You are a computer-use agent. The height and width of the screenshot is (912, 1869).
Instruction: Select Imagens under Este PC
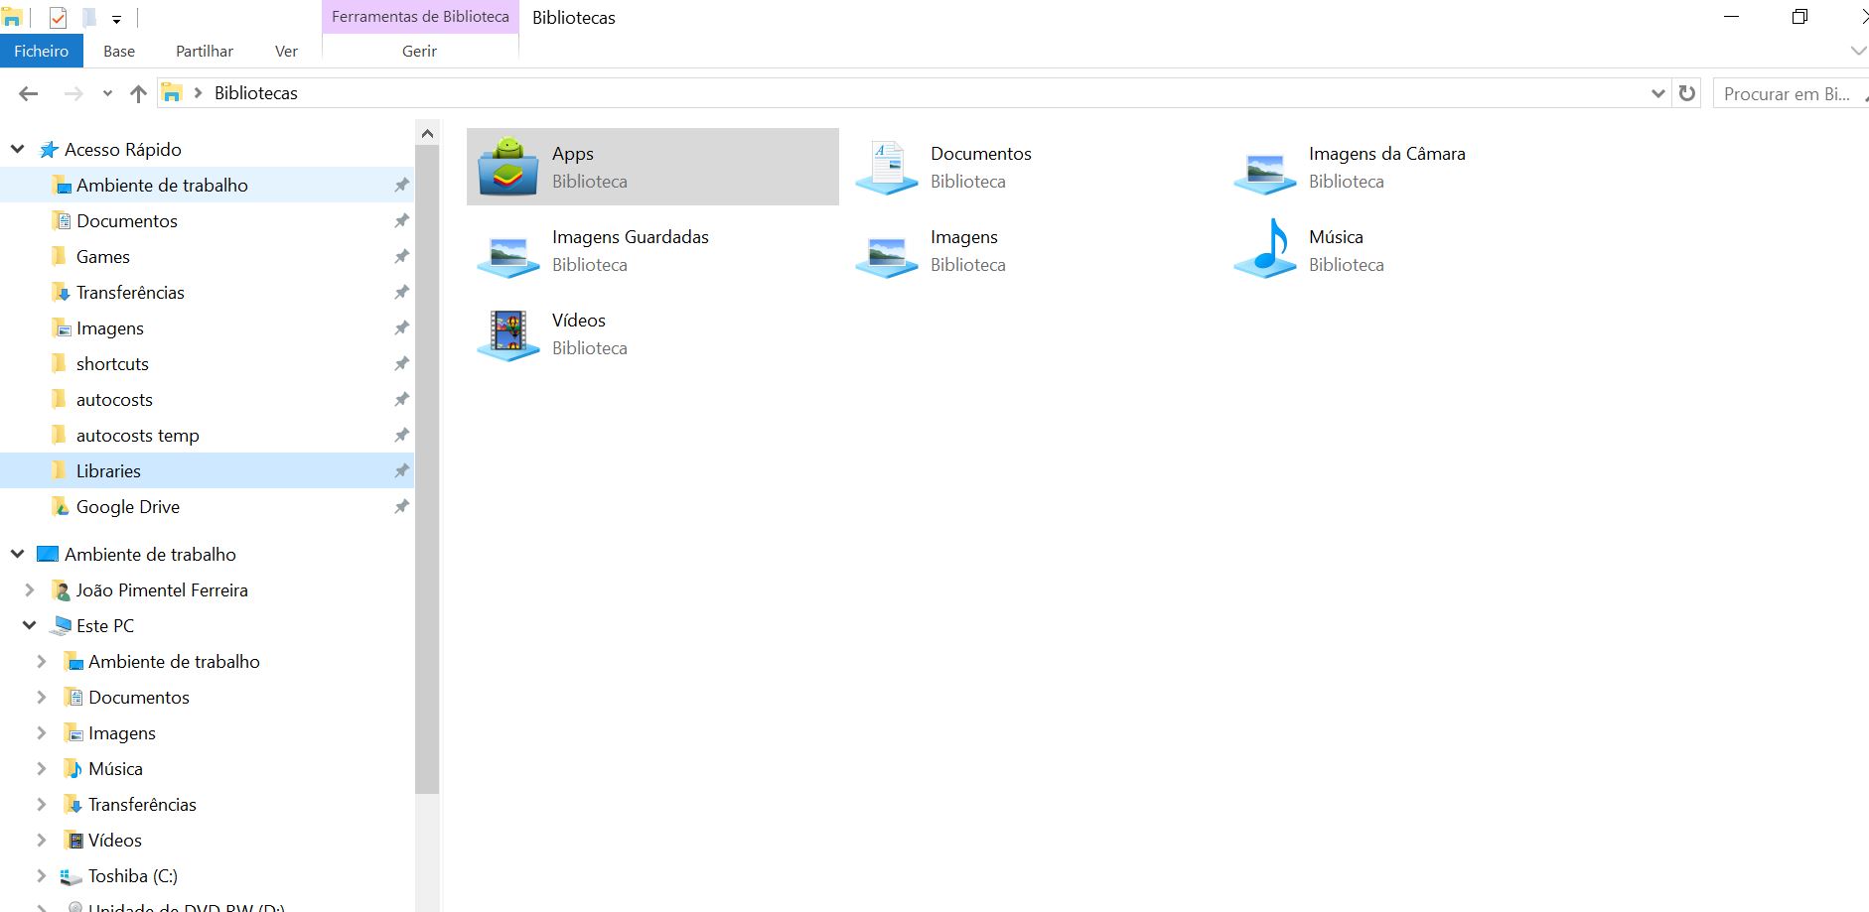tap(121, 733)
